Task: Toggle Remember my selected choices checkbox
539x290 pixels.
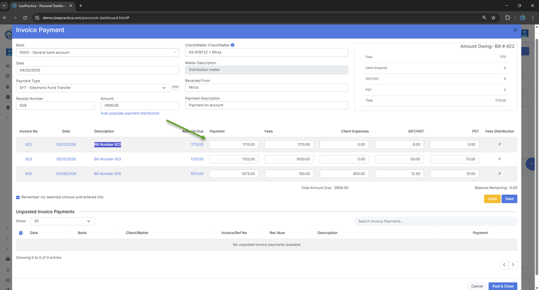Action: click(18, 197)
